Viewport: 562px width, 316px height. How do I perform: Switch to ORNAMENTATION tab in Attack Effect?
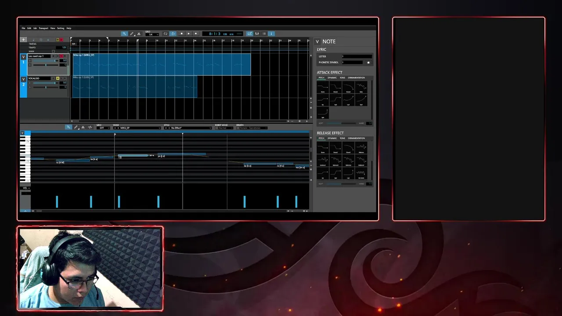point(356,78)
